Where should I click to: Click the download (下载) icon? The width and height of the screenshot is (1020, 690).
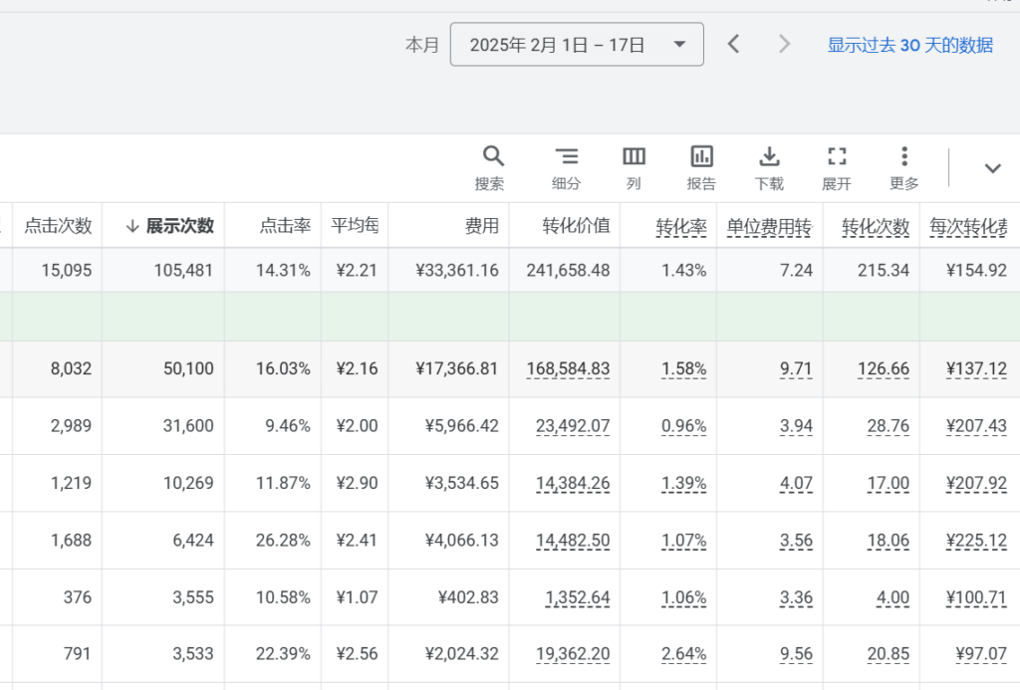click(x=769, y=157)
